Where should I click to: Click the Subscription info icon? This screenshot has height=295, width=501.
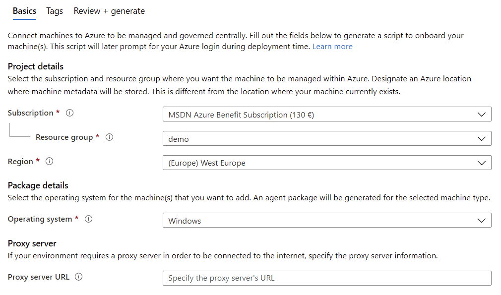coord(69,113)
